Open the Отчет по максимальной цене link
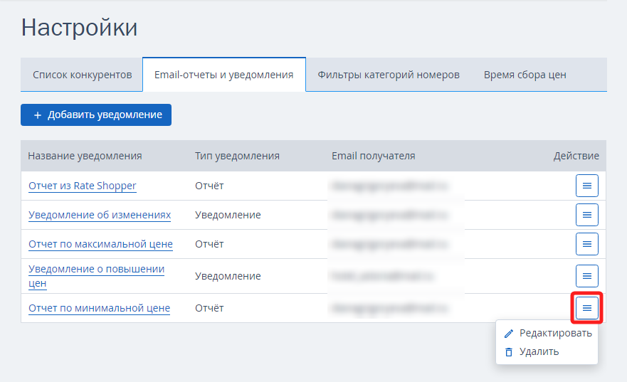This screenshot has width=627, height=382. coord(100,244)
